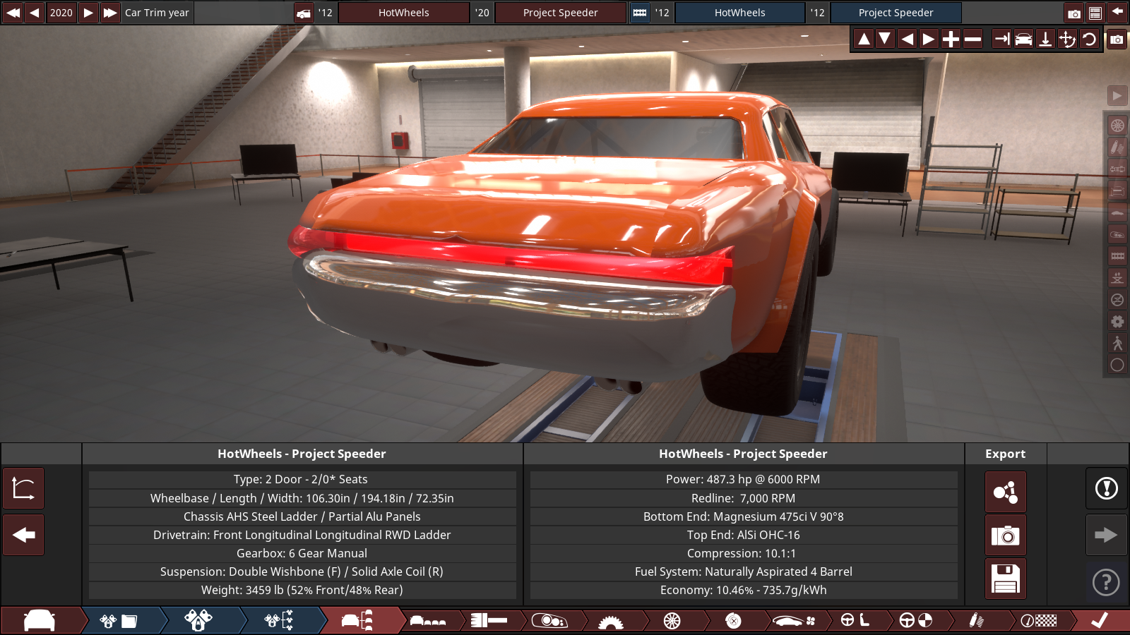
Task: Toggle headlight fixtures visibility in side panel
Action: point(1117,234)
